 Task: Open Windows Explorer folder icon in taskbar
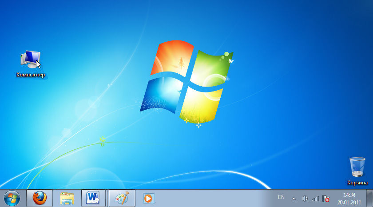67,198
